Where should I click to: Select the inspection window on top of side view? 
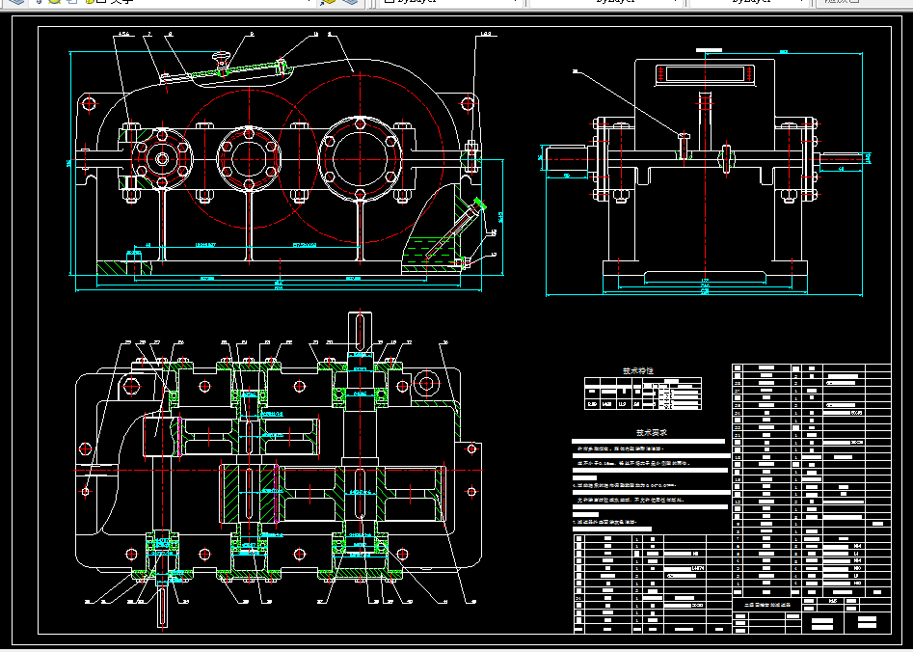pos(705,74)
